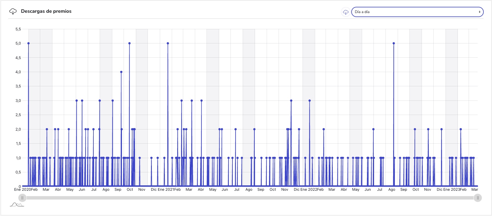492x216 pixels.
Task: Open the 'Día a día' dropdown
Action: click(x=417, y=12)
